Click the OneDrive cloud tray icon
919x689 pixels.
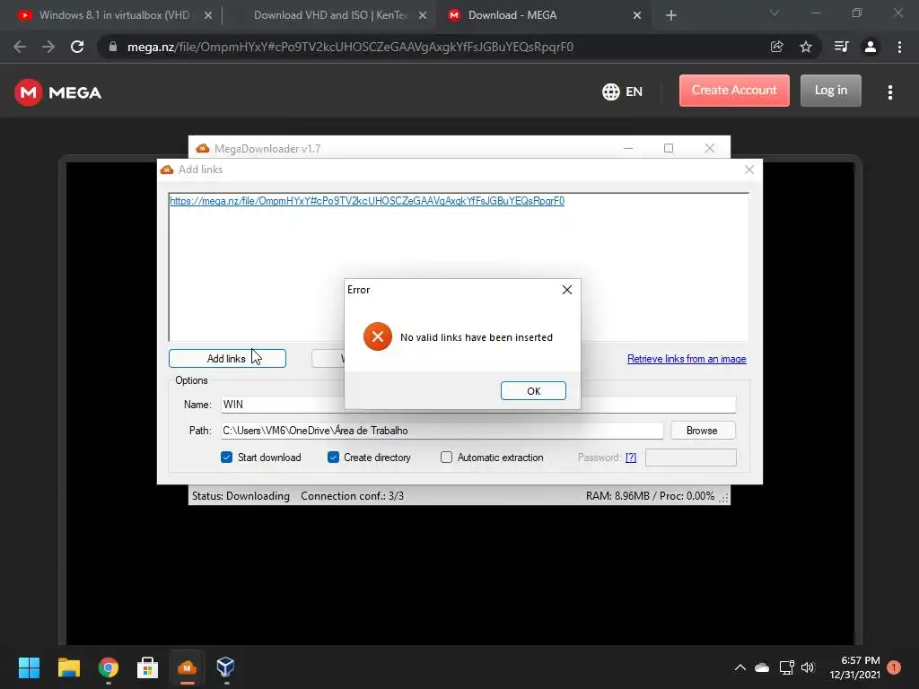(x=762, y=667)
